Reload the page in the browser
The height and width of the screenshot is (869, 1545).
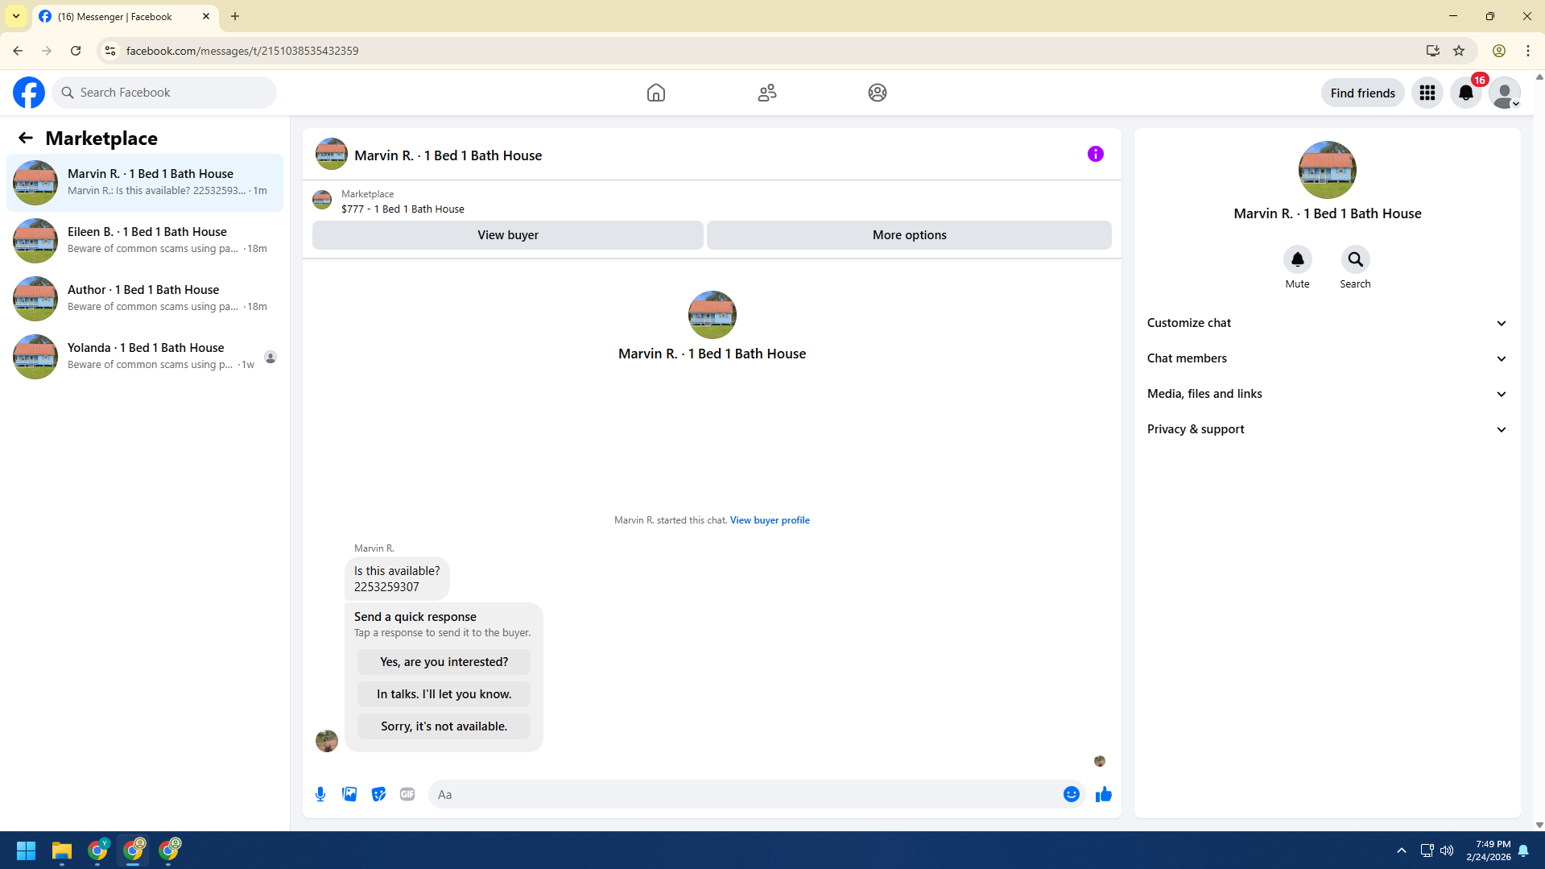coord(76,51)
